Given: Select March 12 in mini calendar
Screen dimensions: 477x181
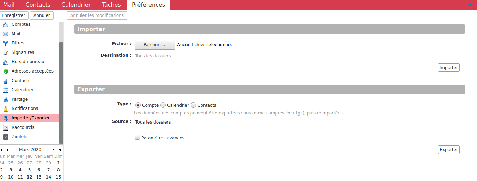Looking at the screenshot, I should point(30,177).
